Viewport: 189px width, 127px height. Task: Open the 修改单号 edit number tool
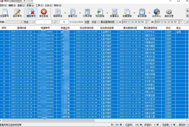coord(17,13)
